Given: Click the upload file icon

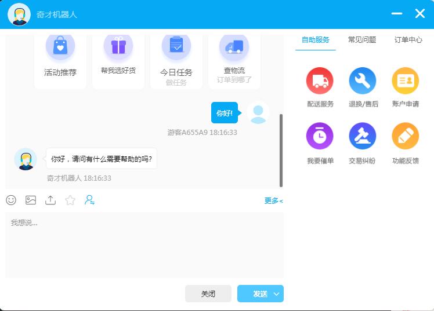Looking at the screenshot, I should coord(50,200).
